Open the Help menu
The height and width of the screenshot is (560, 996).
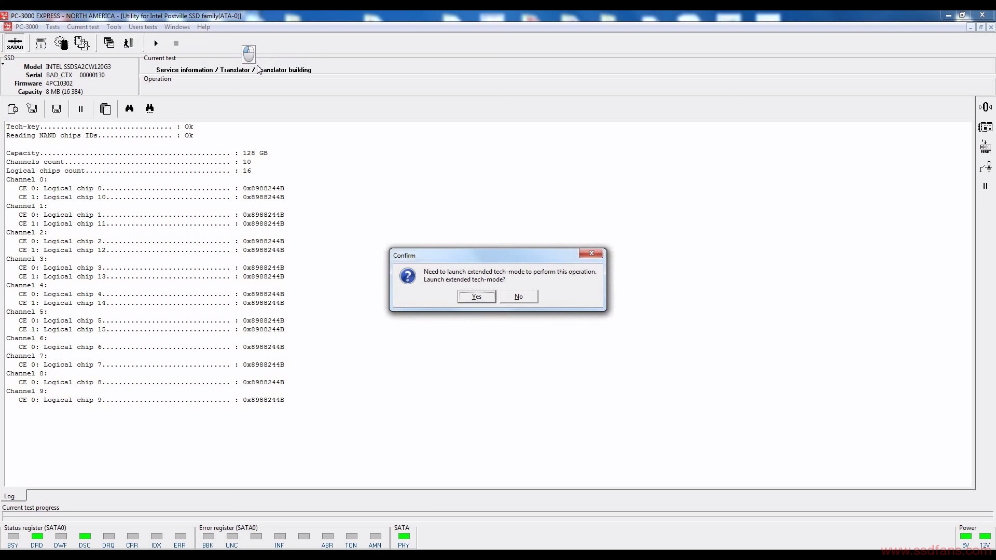pos(203,27)
